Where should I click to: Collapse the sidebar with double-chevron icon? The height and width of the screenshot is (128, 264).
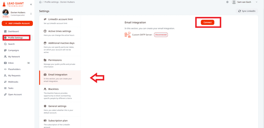pos(31,5)
